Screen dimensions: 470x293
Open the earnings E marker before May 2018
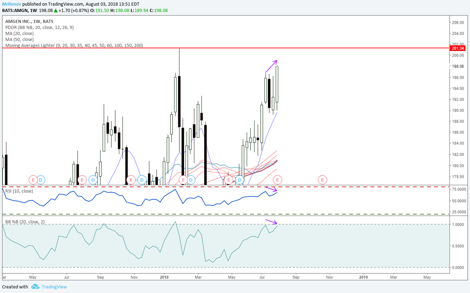[x=229, y=180]
